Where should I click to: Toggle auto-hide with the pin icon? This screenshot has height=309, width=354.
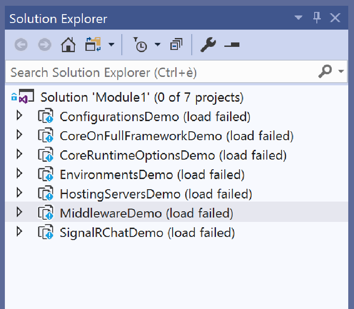pyautogui.click(x=317, y=18)
